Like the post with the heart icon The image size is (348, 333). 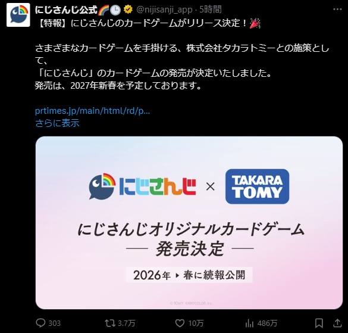(x=180, y=323)
